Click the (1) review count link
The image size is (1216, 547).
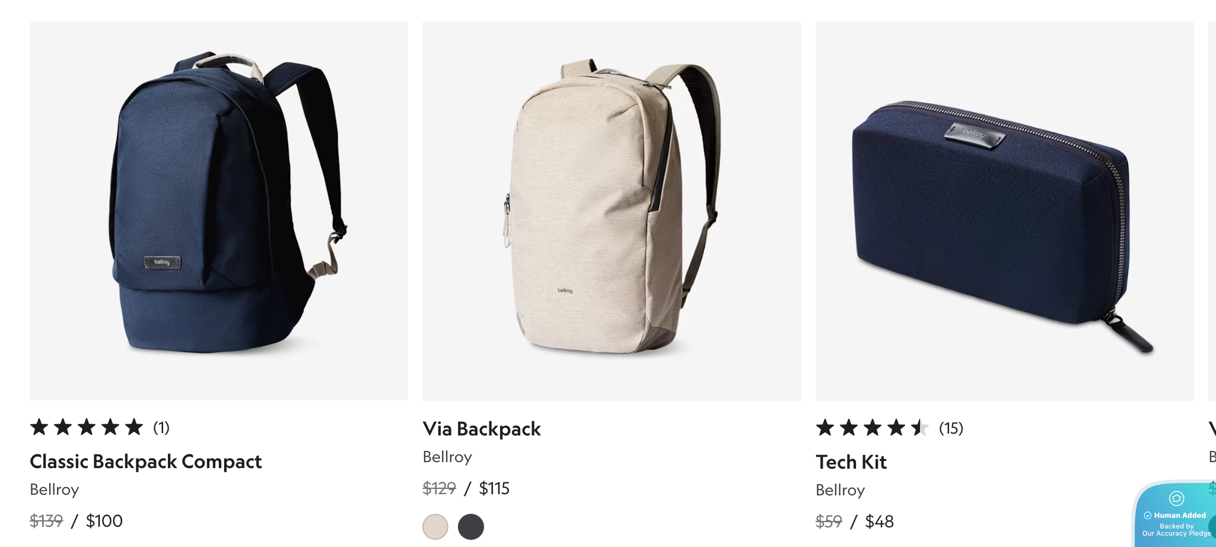coord(160,427)
